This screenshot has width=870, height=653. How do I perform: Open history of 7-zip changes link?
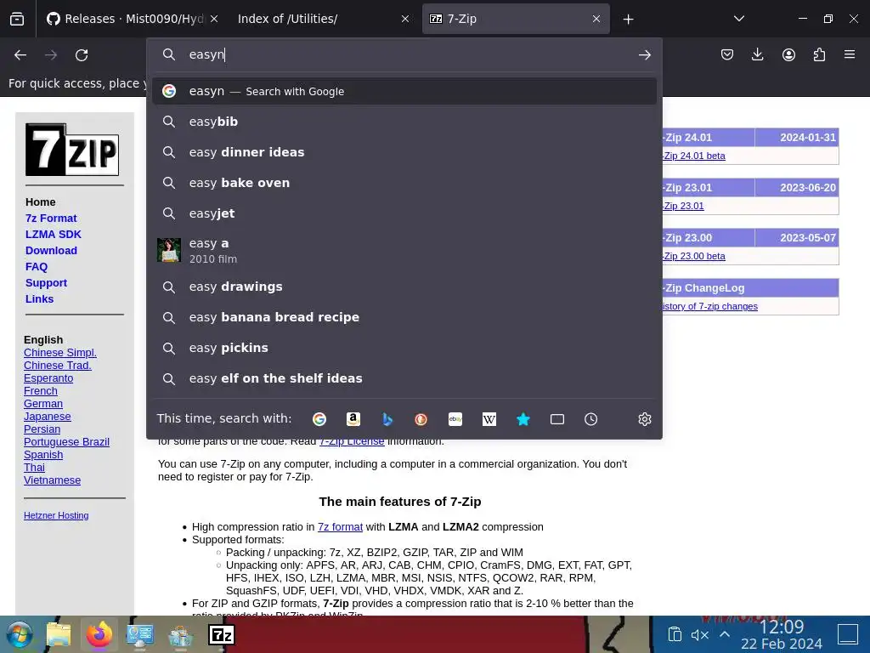(710, 306)
